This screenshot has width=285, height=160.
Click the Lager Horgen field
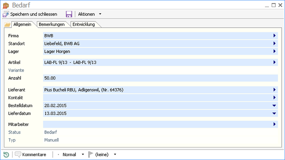click(160, 52)
